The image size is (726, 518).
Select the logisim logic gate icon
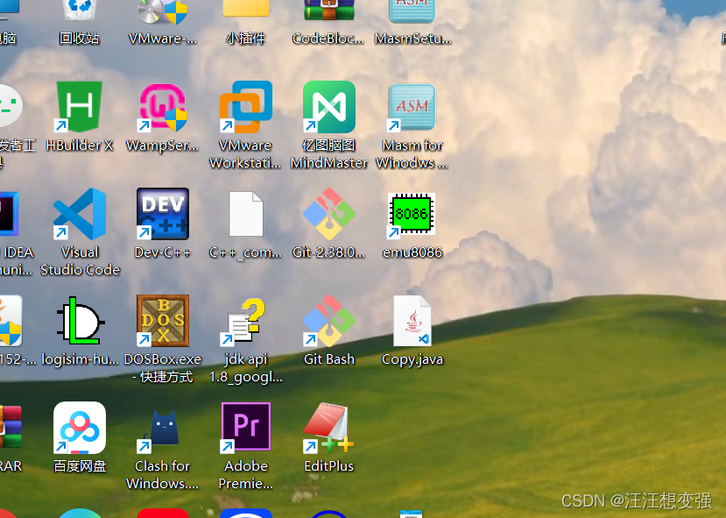[x=80, y=321]
